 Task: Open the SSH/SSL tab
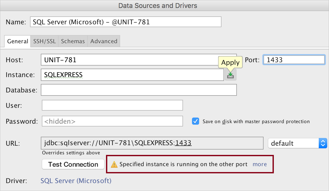[44, 41]
